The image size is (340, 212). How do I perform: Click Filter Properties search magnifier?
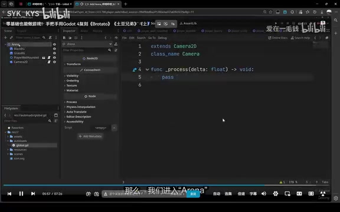pyautogui.click(x=110, y=50)
